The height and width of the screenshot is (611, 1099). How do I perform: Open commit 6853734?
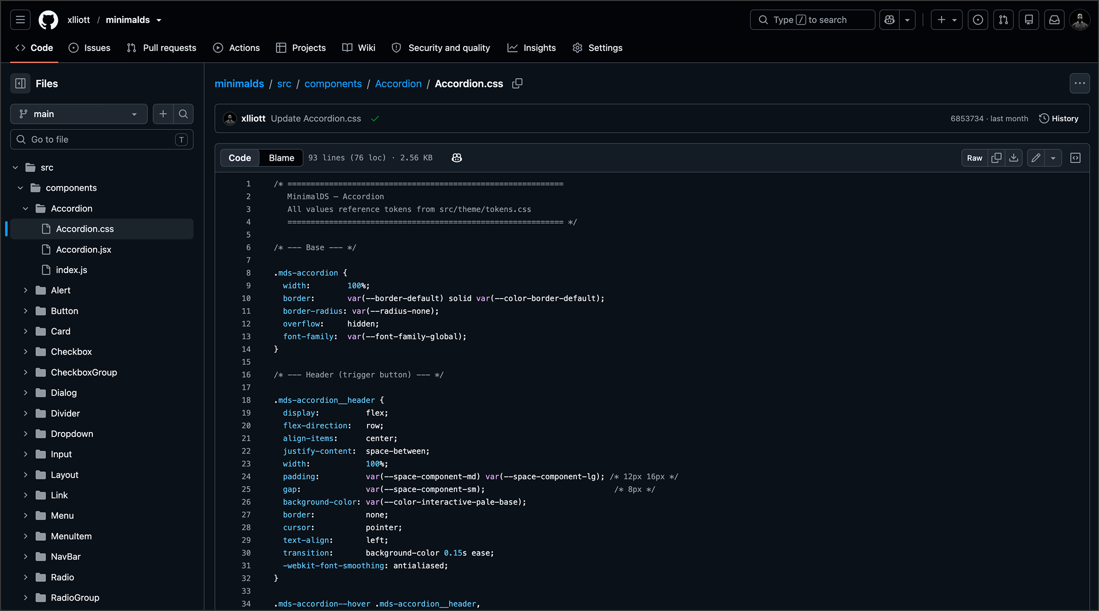point(967,118)
